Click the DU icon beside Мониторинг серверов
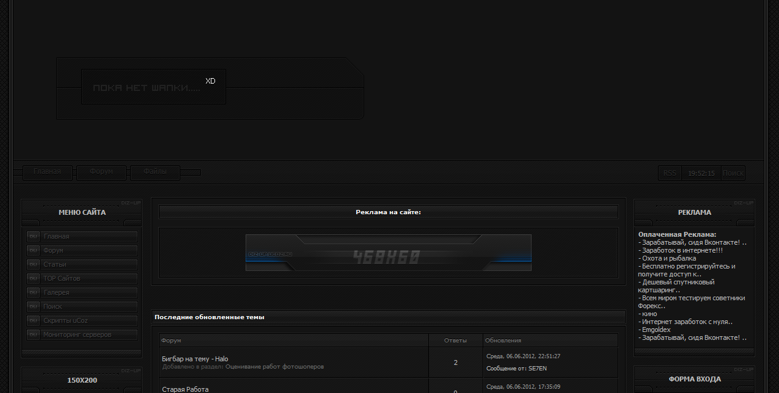Screen dimensions: 779x393 coord(33,334)
